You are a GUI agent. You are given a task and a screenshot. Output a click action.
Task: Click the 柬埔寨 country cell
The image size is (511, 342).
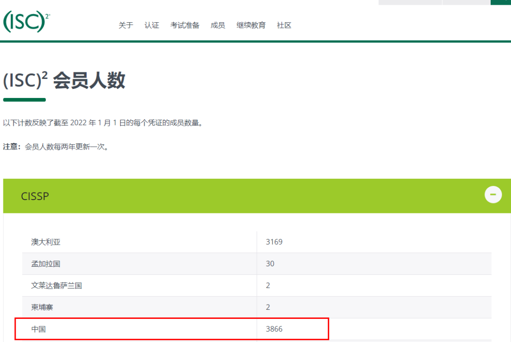pyautogui.click(x=42, y=307)
